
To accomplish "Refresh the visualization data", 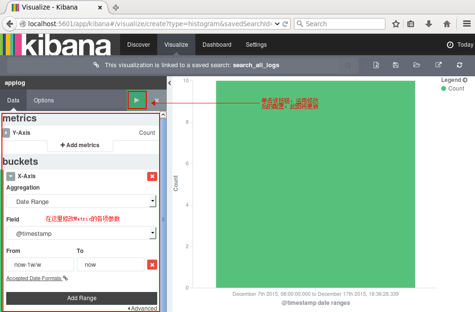I will (459, 65).
